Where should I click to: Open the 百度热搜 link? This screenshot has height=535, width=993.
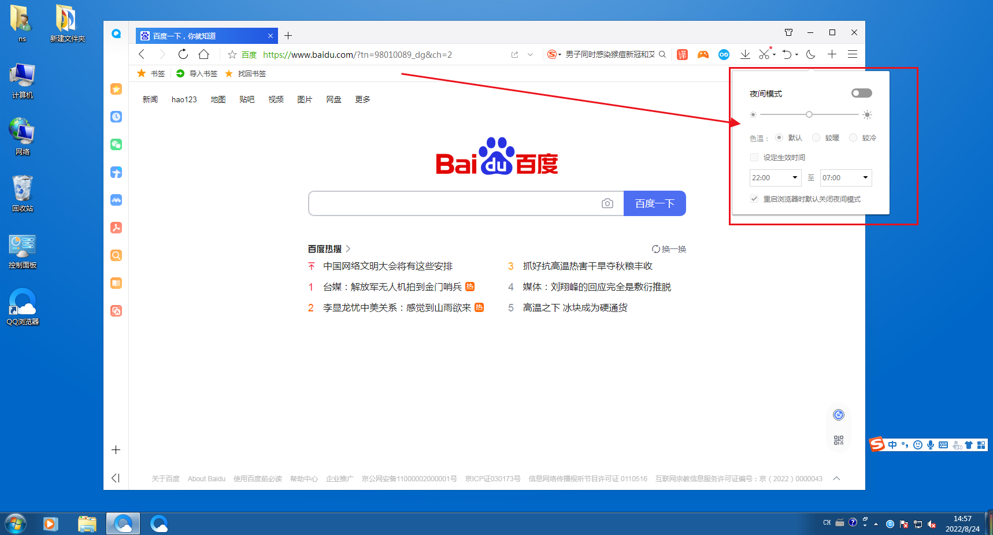[329, 249]
